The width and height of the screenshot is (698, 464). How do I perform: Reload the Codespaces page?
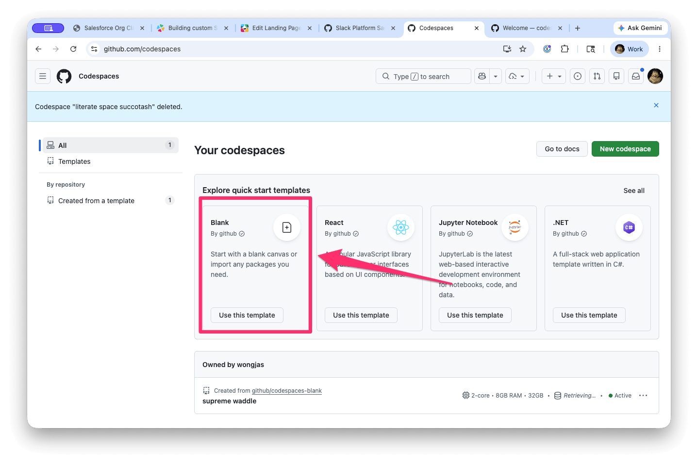pos(73,49)
